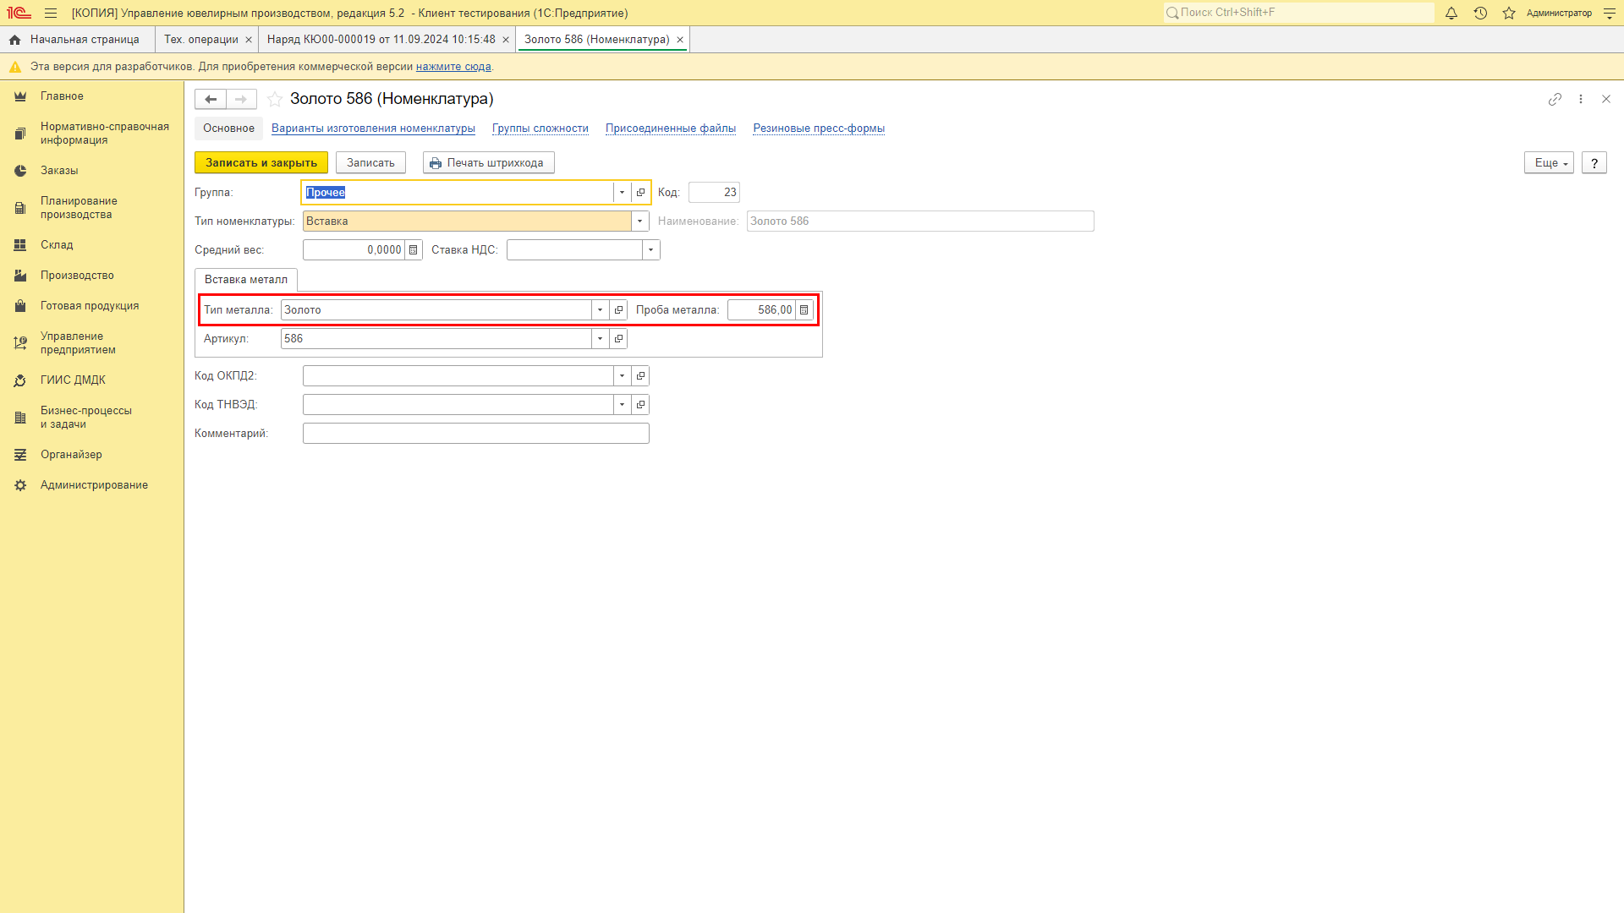Screen dimensions: 1624x913
Task: Open notifications bell
Action: (x=1451, y=13)
